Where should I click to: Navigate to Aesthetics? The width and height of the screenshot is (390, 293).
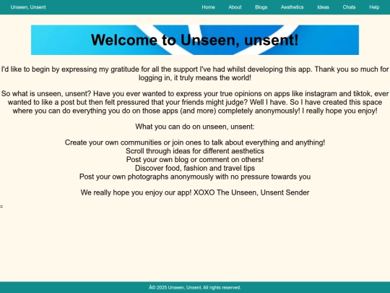point(292,7)
